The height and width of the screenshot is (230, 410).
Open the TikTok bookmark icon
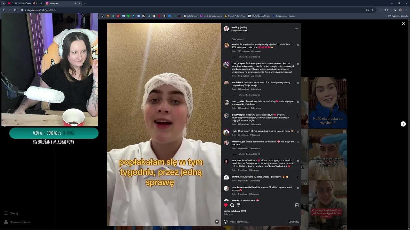click(x=103, y=16)
